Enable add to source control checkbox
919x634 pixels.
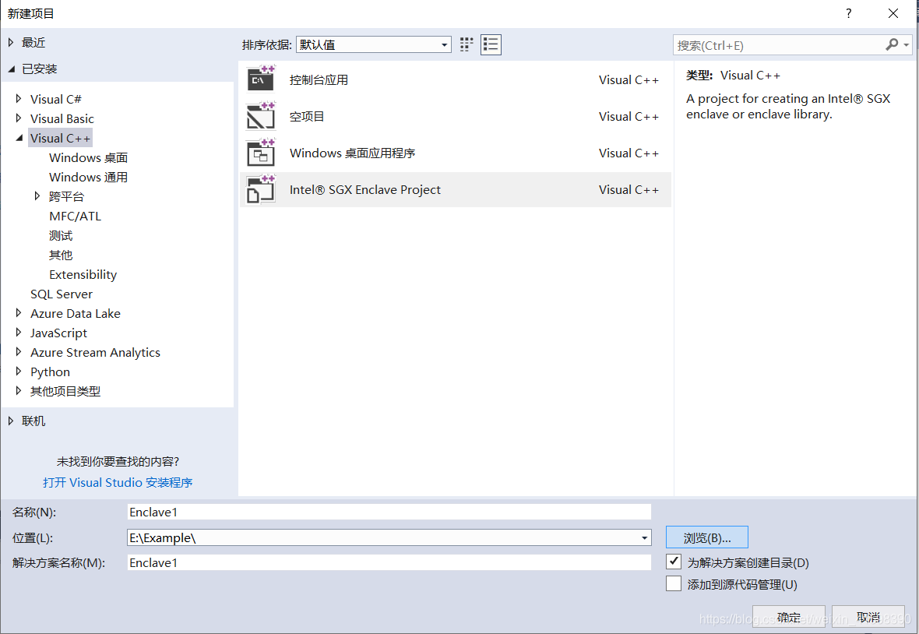[x=674, y=583]
